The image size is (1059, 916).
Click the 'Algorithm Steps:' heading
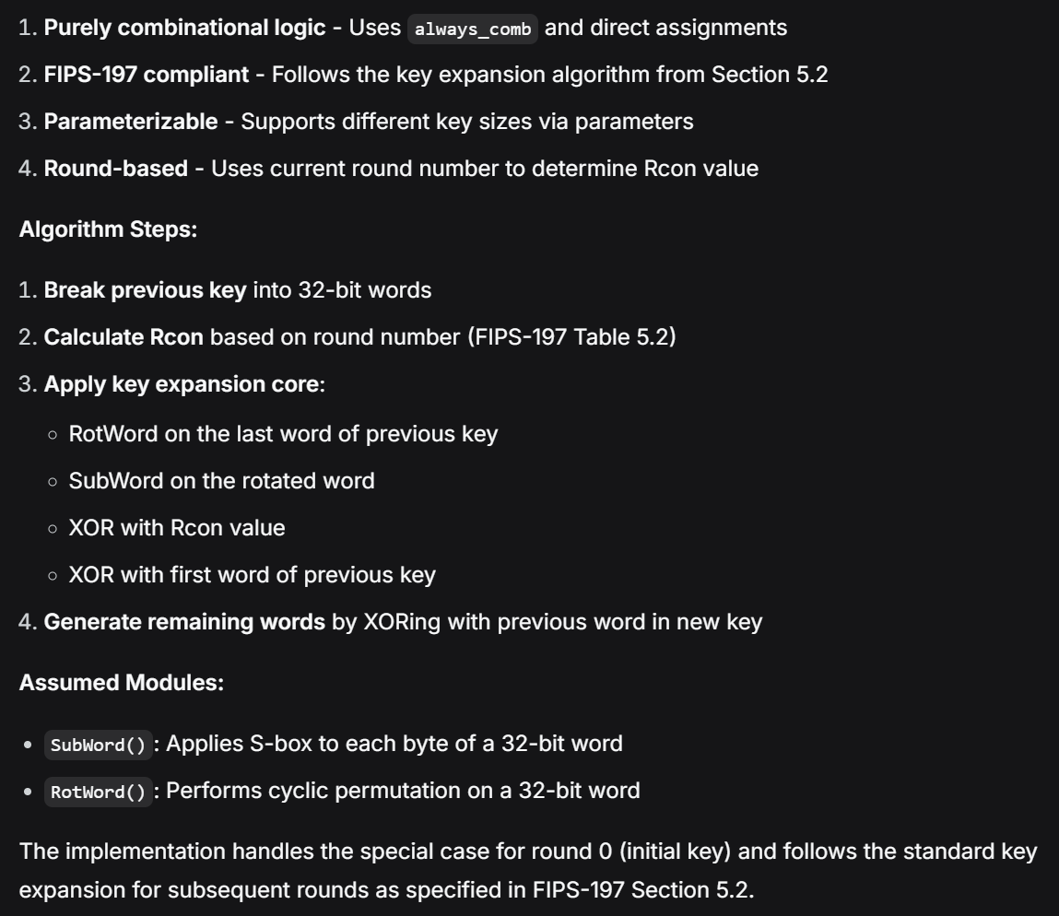point(108,229)
